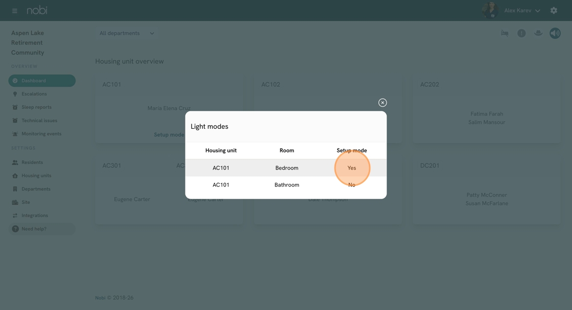
Task: Click the Nobi logo
Action: click(x=37, y=10)
